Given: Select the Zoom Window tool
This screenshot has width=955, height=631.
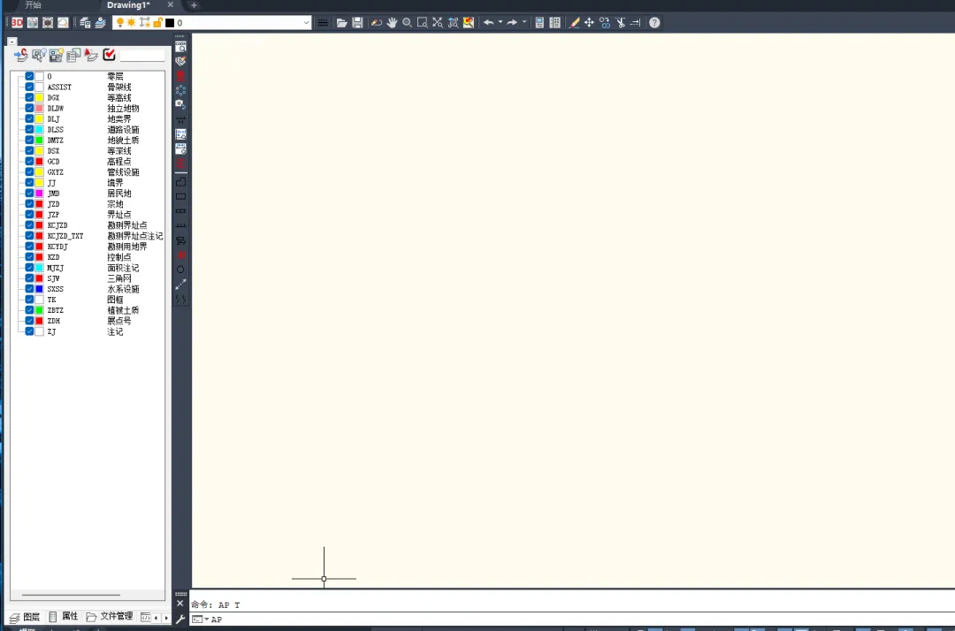Looking at the screenshot, I should (422, 22).
